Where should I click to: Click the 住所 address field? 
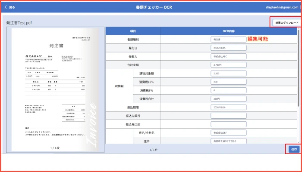pos(228,141)
